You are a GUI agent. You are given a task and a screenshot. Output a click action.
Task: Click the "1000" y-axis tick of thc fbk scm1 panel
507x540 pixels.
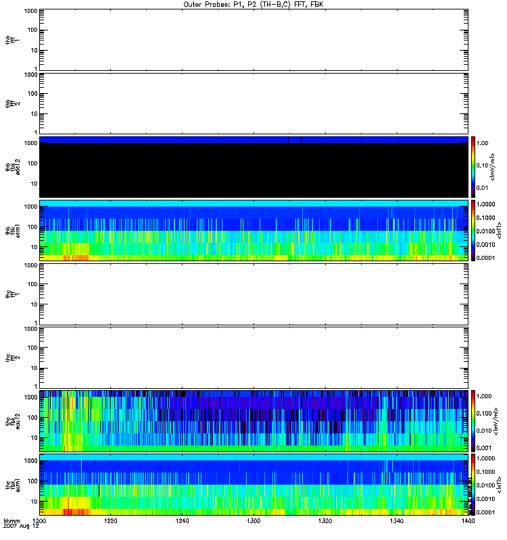point(31,461)
